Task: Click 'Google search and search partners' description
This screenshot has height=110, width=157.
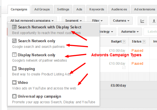Action: (x=38, y=47)
